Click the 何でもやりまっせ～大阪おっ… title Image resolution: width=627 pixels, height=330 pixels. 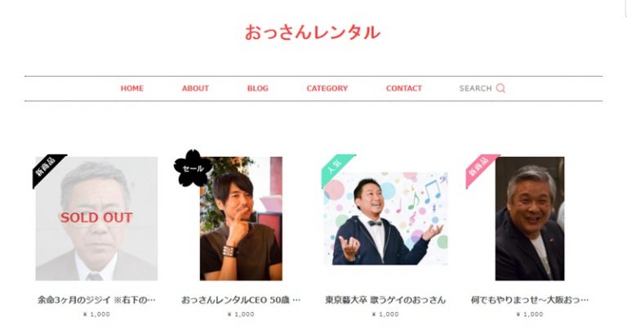(x=530, y=300)
